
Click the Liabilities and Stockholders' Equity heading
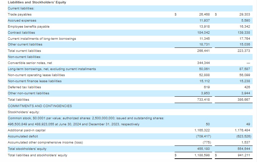point(37,2)
